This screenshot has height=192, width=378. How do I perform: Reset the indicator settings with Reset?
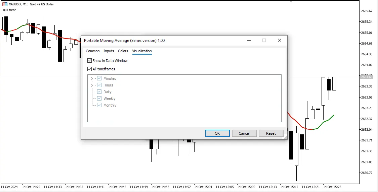271,133
